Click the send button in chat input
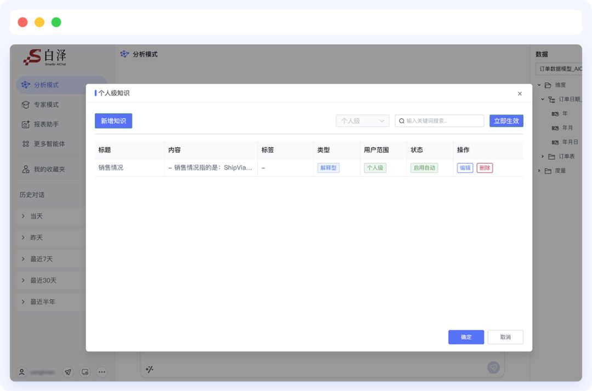This screenshot has width=592, height=391. click(493, 367)
